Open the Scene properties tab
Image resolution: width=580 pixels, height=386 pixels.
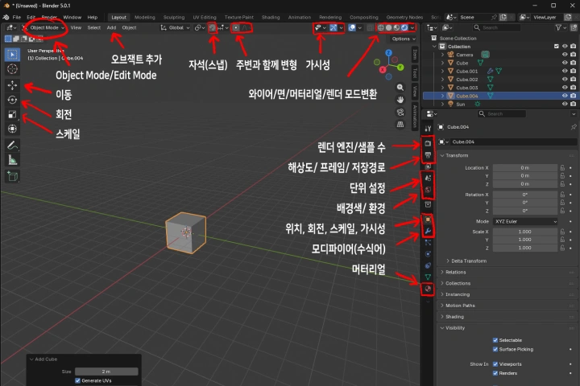(428, 178)
